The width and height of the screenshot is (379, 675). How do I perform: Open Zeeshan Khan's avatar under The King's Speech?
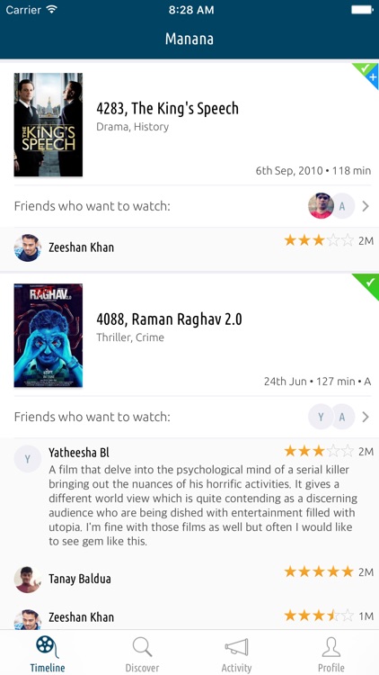coord(28,247)
